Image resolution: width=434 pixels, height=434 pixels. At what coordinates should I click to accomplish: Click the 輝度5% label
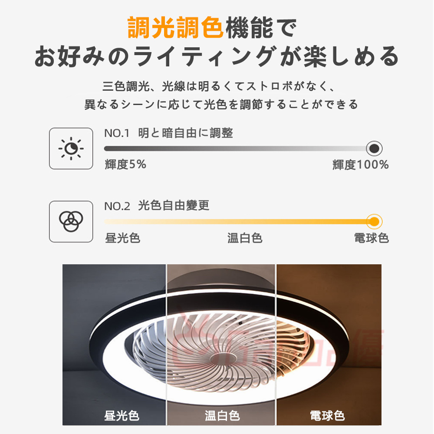[x=125, y=164]
